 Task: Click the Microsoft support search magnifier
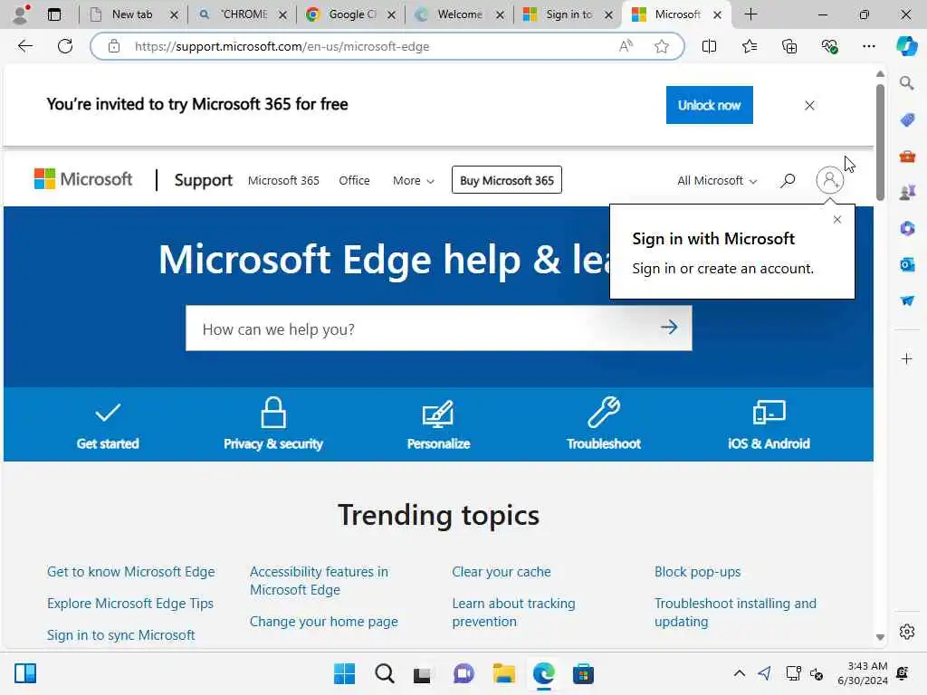click(x=788, y=180)
